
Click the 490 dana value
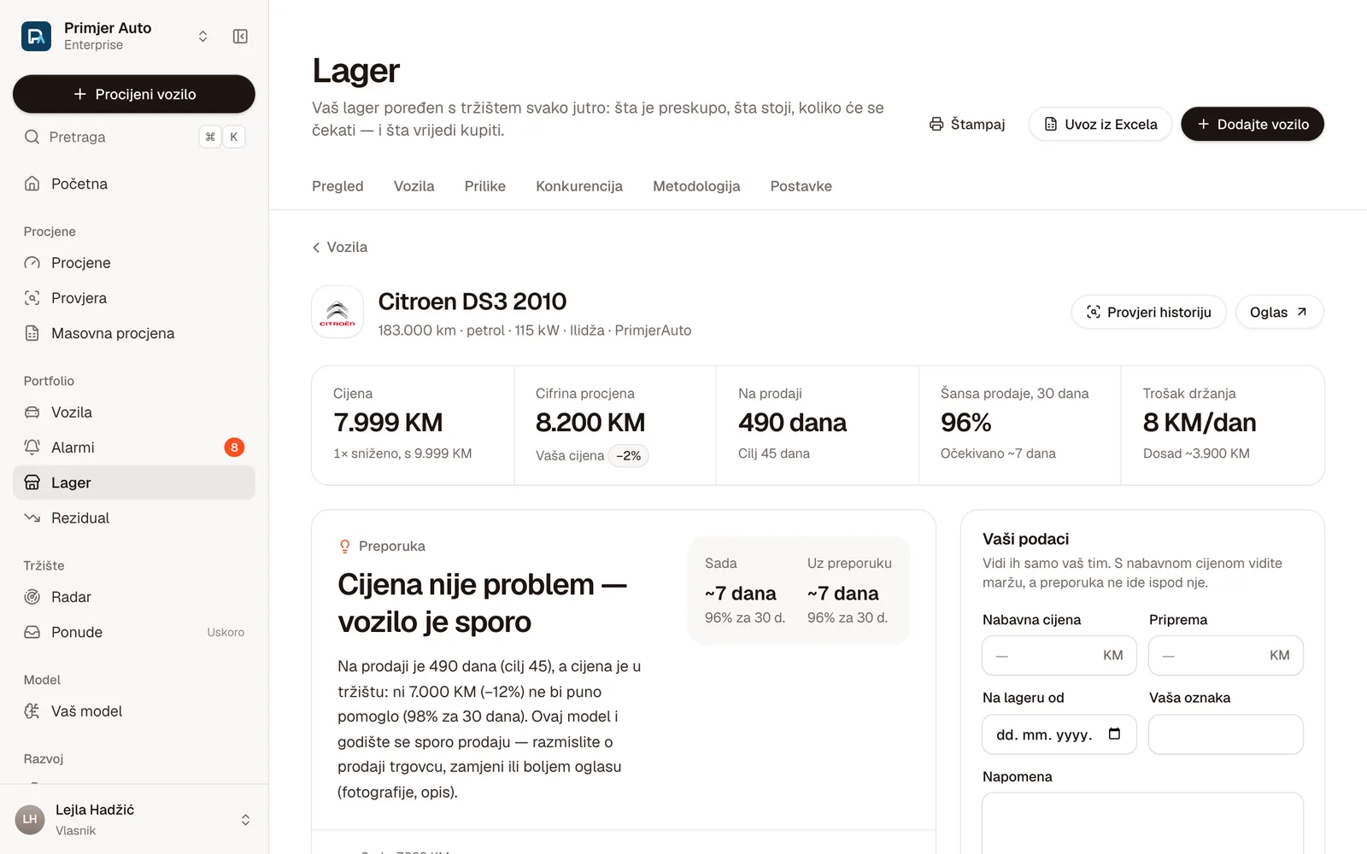pos(792,423)
